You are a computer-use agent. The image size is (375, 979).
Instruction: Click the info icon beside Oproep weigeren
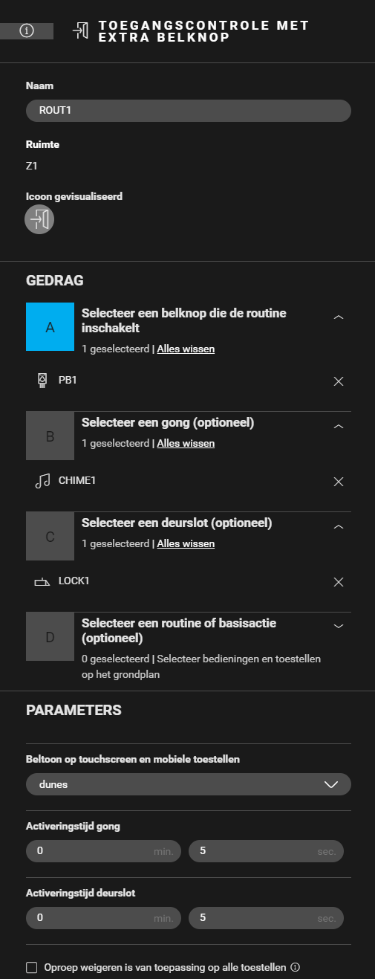click(x=295, y=967)
